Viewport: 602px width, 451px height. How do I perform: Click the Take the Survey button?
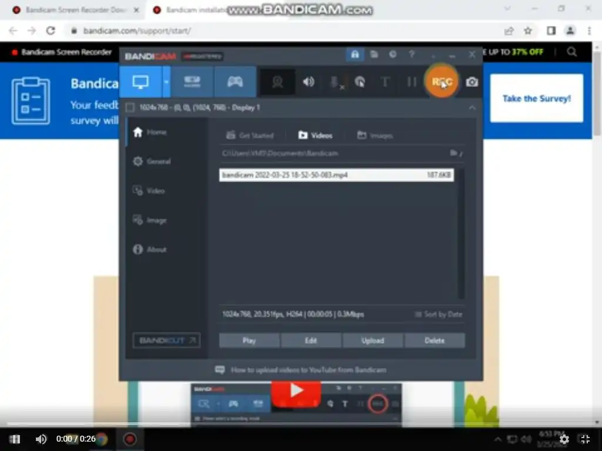click(x=537, y=99)
